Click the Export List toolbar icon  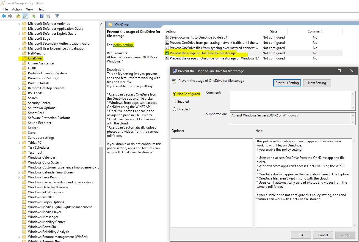pyautogui.click(x=33, y=16)
